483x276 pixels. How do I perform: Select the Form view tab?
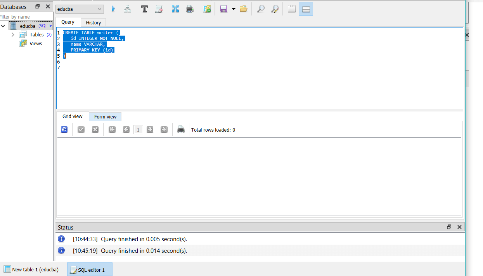(x=105, y=117)
